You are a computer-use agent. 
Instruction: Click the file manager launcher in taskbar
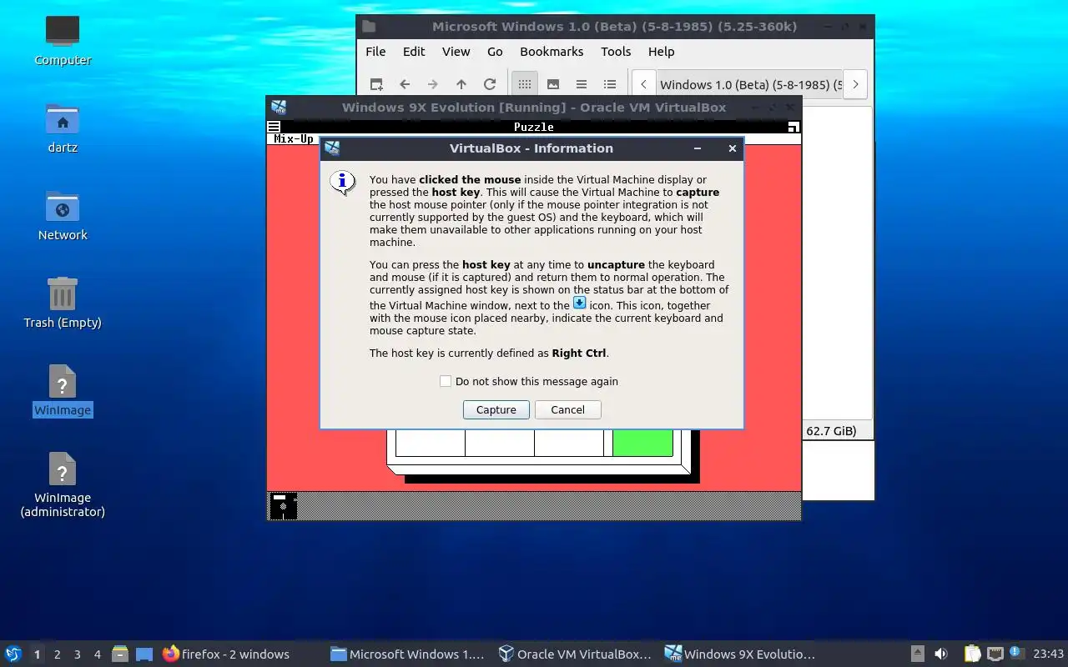click(120, 654)
